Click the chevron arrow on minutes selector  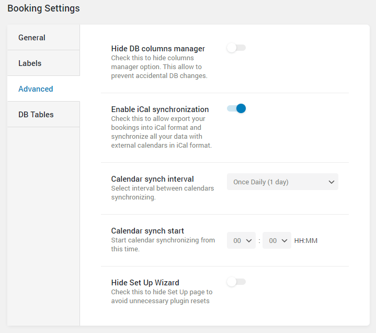(284, 240)
